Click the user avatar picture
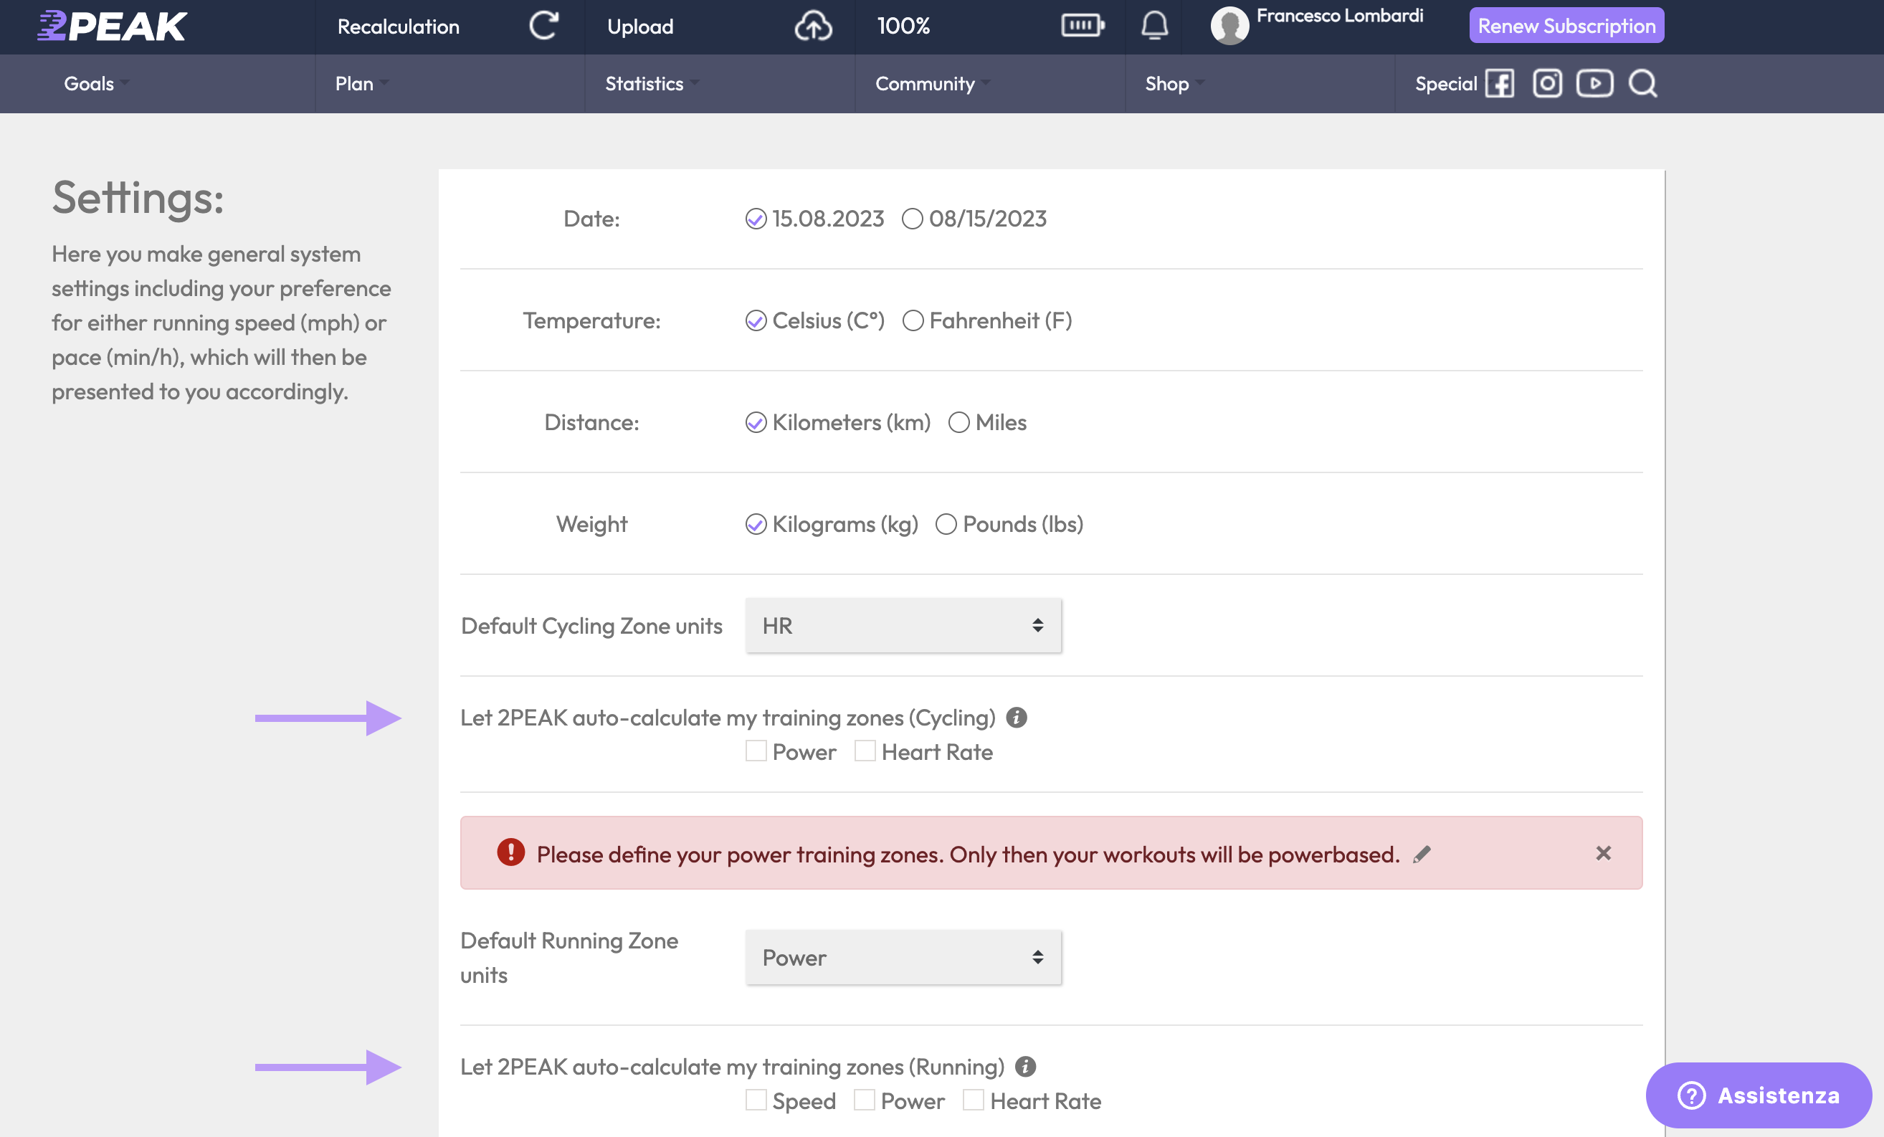Screen dimensions: 1884x1137 coord(1229,26)
